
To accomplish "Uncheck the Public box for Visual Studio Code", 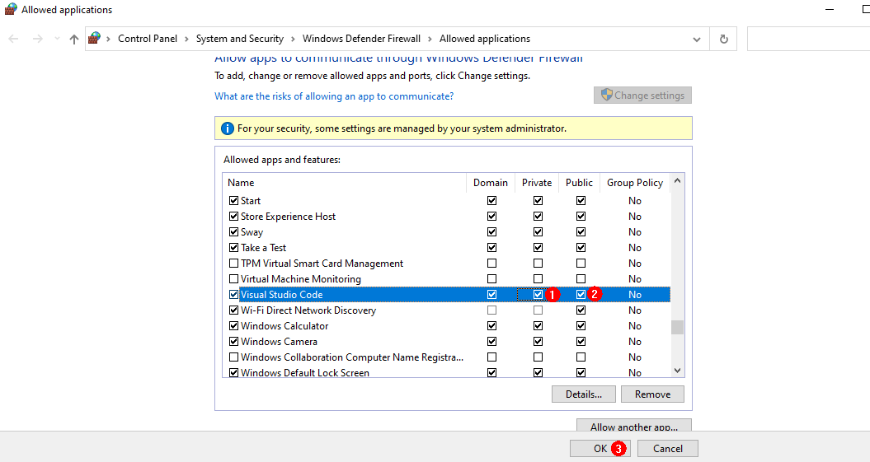I will coord(581,295).
